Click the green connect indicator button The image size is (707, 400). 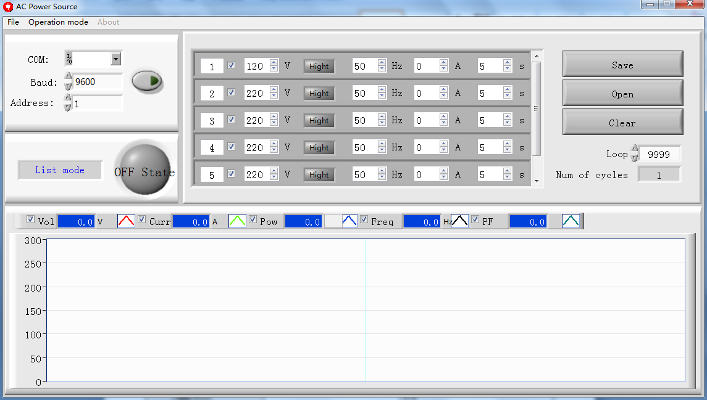click(146, 81)
